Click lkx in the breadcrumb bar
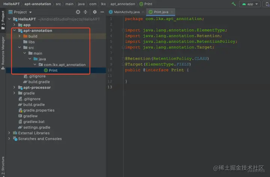The width and height of the screenshot is (270, 177). (x=103, y=4)
